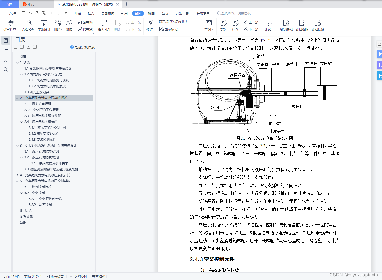Click the restrict editing (限制编辑) icon
The image size is (382, 280).
286,25
